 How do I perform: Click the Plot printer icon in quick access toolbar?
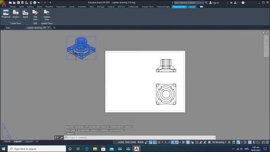point(35,3)
